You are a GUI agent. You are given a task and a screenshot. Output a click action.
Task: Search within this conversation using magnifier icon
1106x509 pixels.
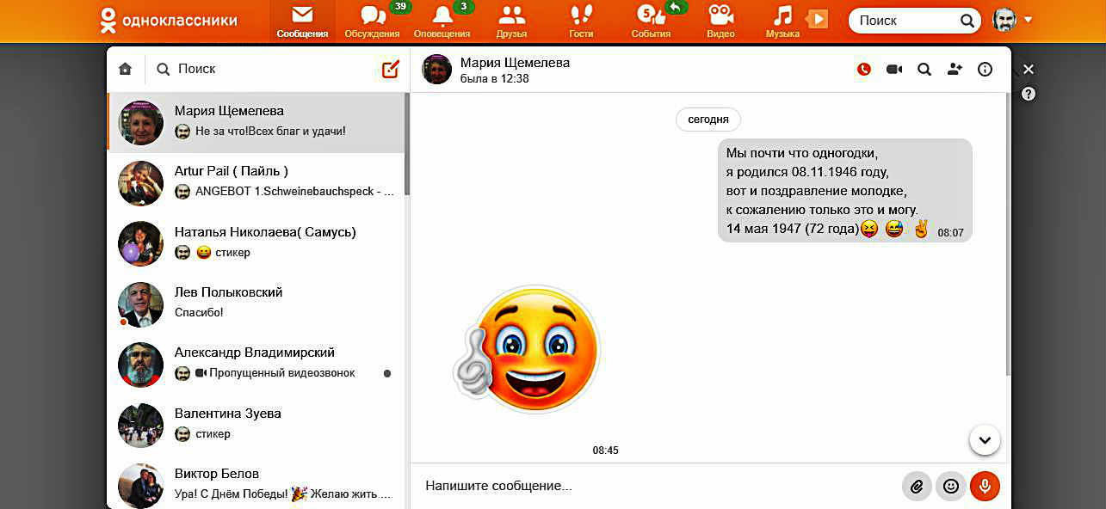[924, 70]
